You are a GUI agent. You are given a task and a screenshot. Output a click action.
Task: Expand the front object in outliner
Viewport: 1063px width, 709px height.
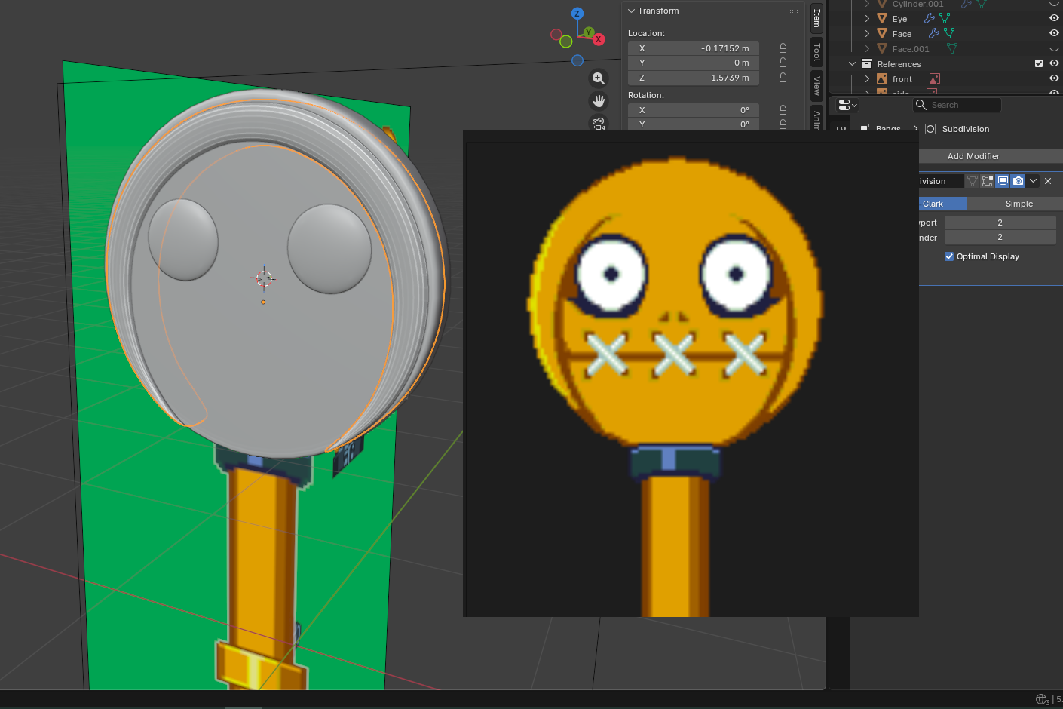pos(867,78)
